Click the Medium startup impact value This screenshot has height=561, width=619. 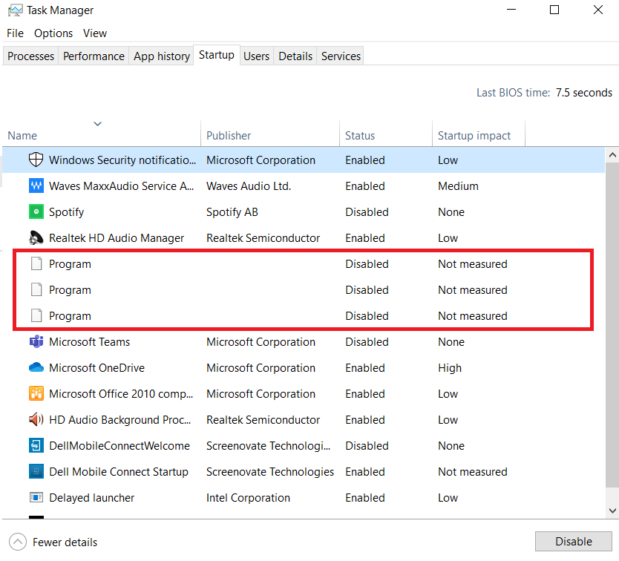(x=458, y=186)
